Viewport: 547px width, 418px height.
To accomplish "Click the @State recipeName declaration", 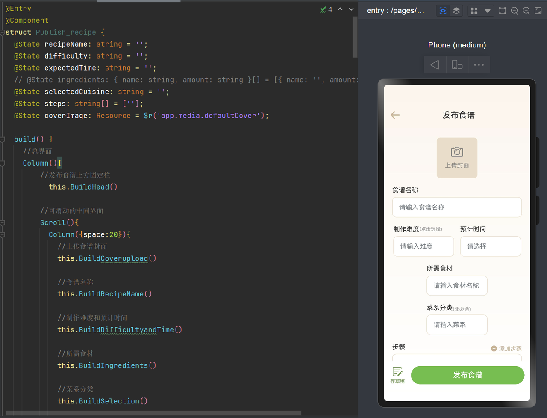I will click(81, 44).
